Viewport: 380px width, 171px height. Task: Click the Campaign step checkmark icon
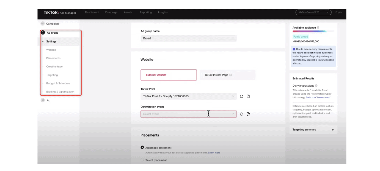[x=43, y=24]
